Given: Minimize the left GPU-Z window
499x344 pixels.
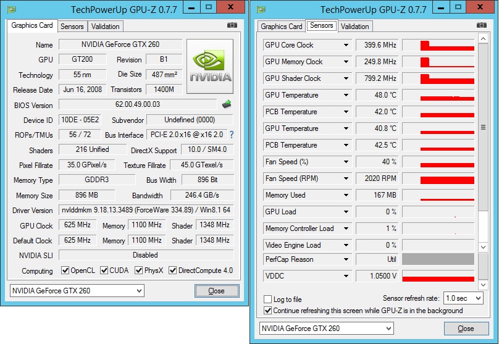Looking at the screenshot, I should coord(191,7).
